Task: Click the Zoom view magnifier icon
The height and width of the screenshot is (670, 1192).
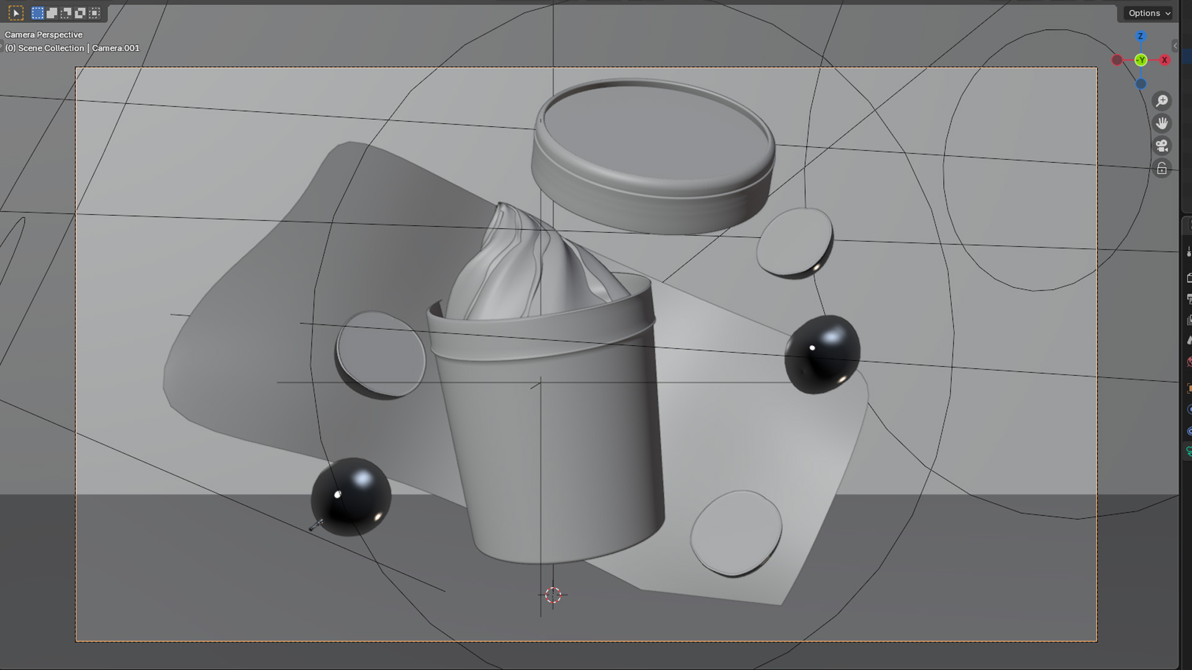Action: (1162, 100)
